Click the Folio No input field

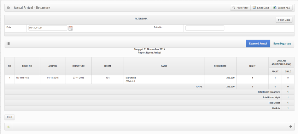pos(205,28)
